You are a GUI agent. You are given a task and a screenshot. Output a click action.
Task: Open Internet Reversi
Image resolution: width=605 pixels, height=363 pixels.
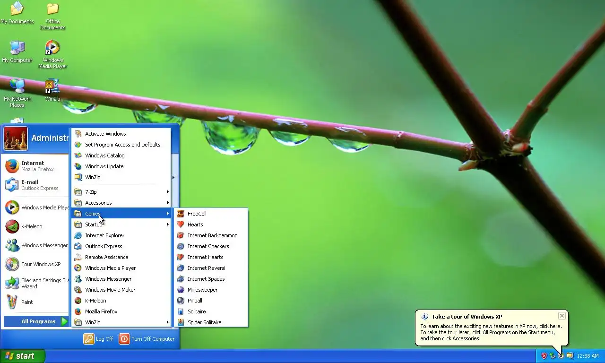tap(211, 268)
